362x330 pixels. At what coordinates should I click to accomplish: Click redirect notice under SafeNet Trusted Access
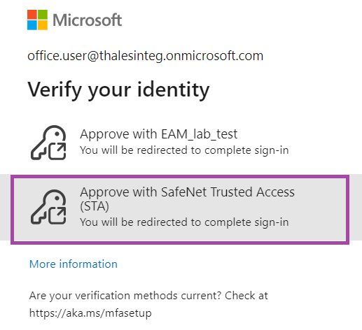point(184,222)
